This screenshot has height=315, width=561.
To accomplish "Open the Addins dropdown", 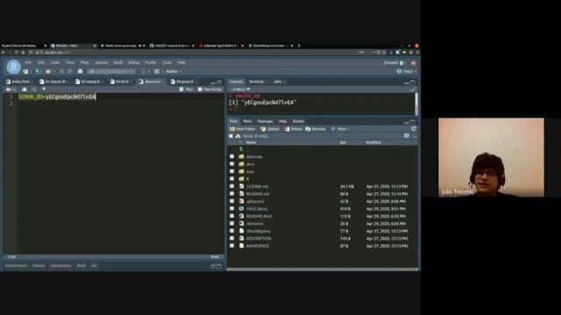I will (174, 72).
